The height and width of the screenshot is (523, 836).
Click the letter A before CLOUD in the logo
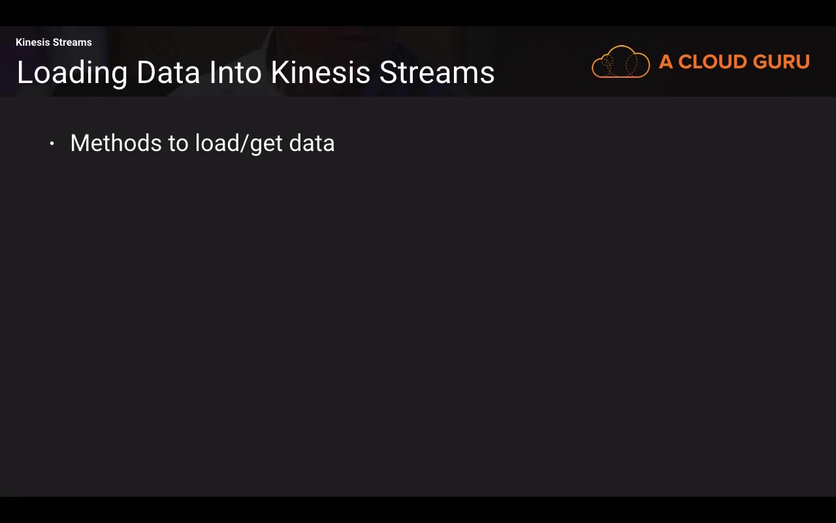click(x=666, y=62)
